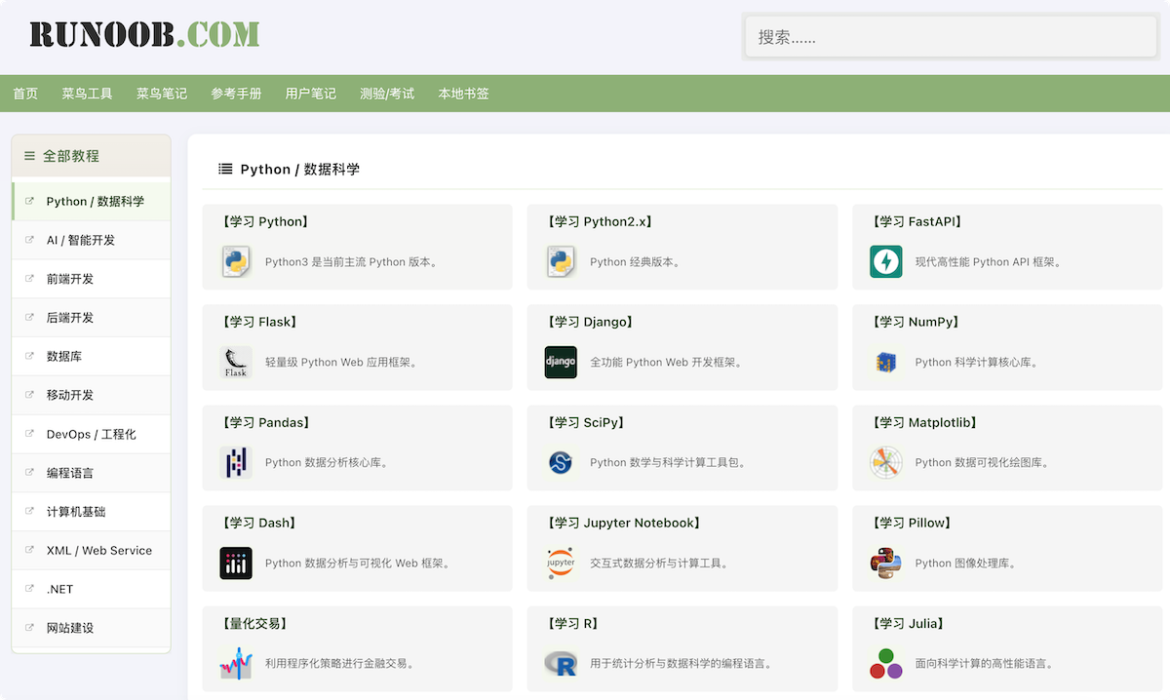
Task: Open the 【学习 R】 tutorial title
Action: point(573,623)
